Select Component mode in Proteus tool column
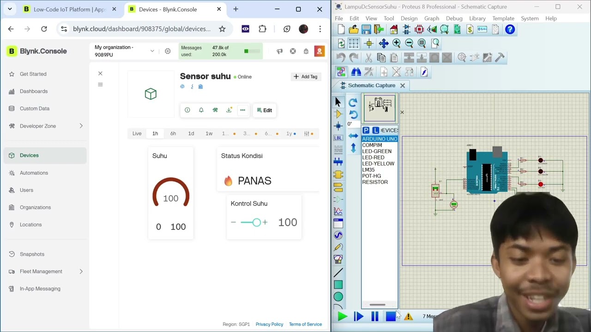591x332 pixels. tap(338, 114)
